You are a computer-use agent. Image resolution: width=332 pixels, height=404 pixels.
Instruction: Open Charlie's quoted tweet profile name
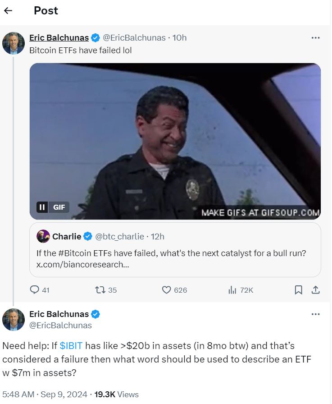coord(67,236)
